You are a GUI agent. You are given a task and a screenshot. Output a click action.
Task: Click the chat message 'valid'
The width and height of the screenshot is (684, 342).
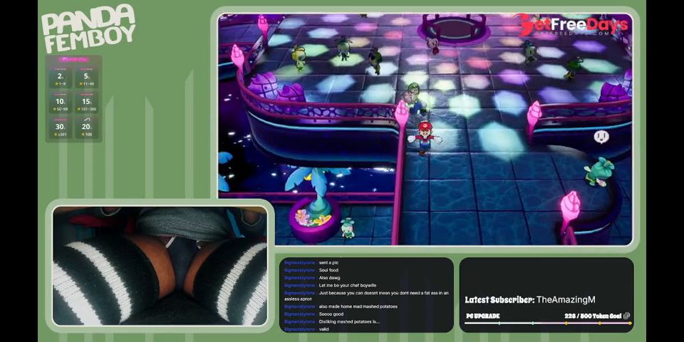(x=323, y=329)
